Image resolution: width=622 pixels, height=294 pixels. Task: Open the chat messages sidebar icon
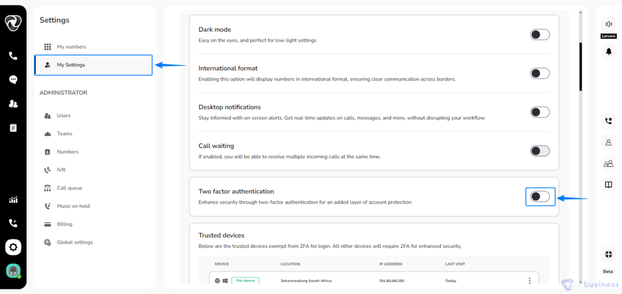(13, 79)
